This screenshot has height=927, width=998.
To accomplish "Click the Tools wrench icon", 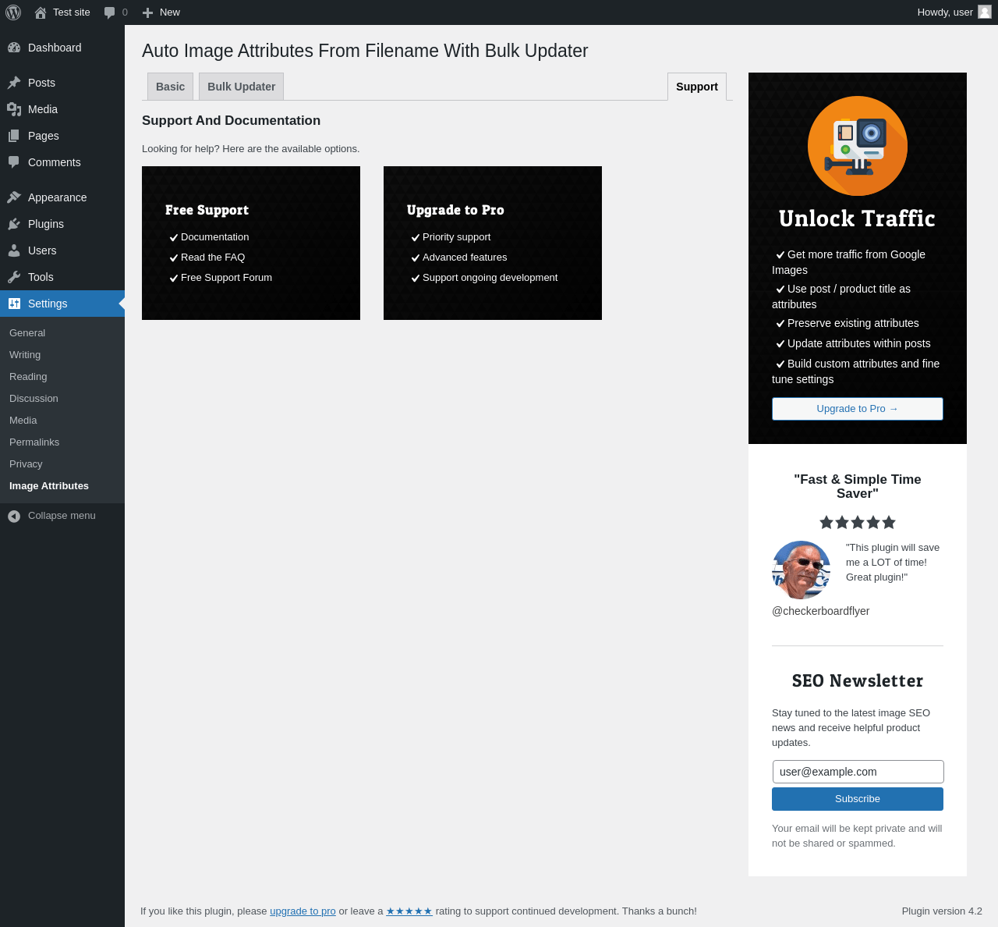I will pyautogui.click(x=14, y=277).
